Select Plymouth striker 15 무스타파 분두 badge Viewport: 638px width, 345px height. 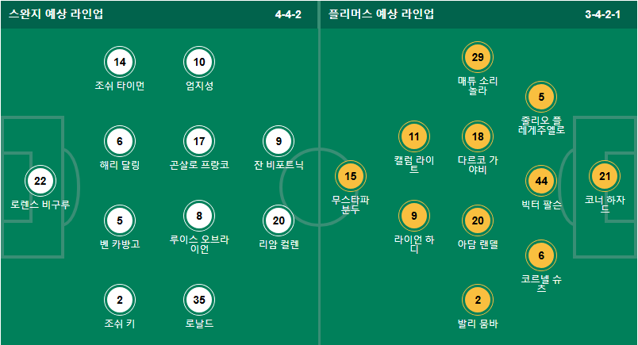[x=351, y=176]
